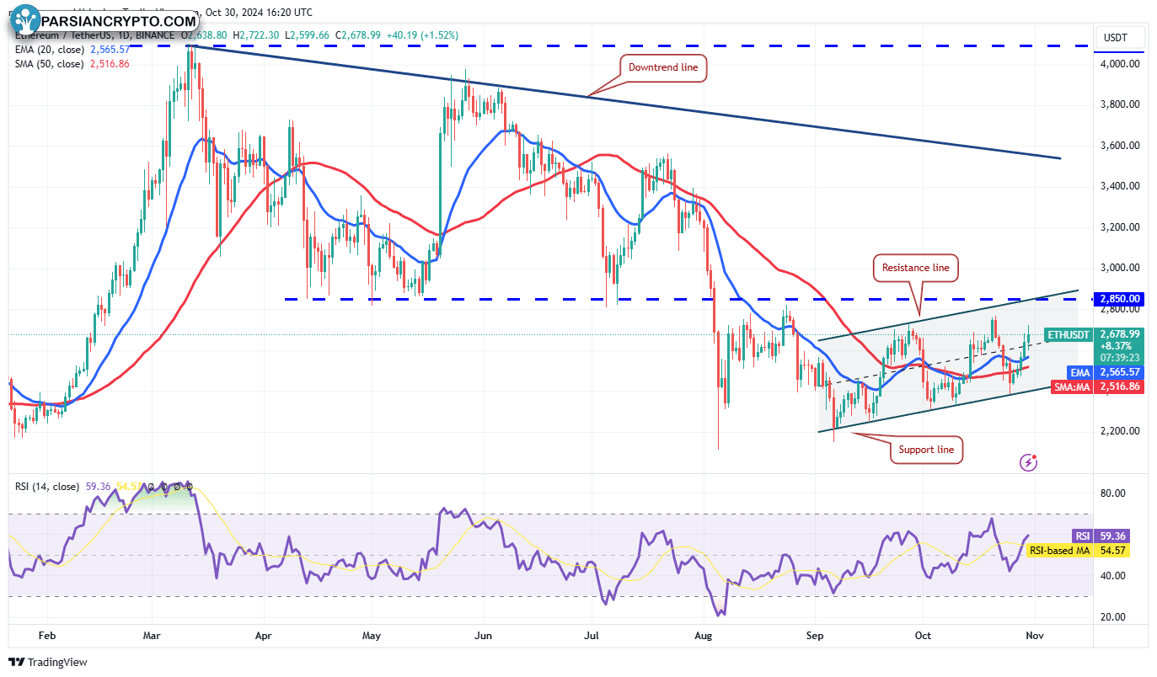1157x677 pixels.
Task: Click the 3,800.00 price axis tick
Action: point(1120,104)
